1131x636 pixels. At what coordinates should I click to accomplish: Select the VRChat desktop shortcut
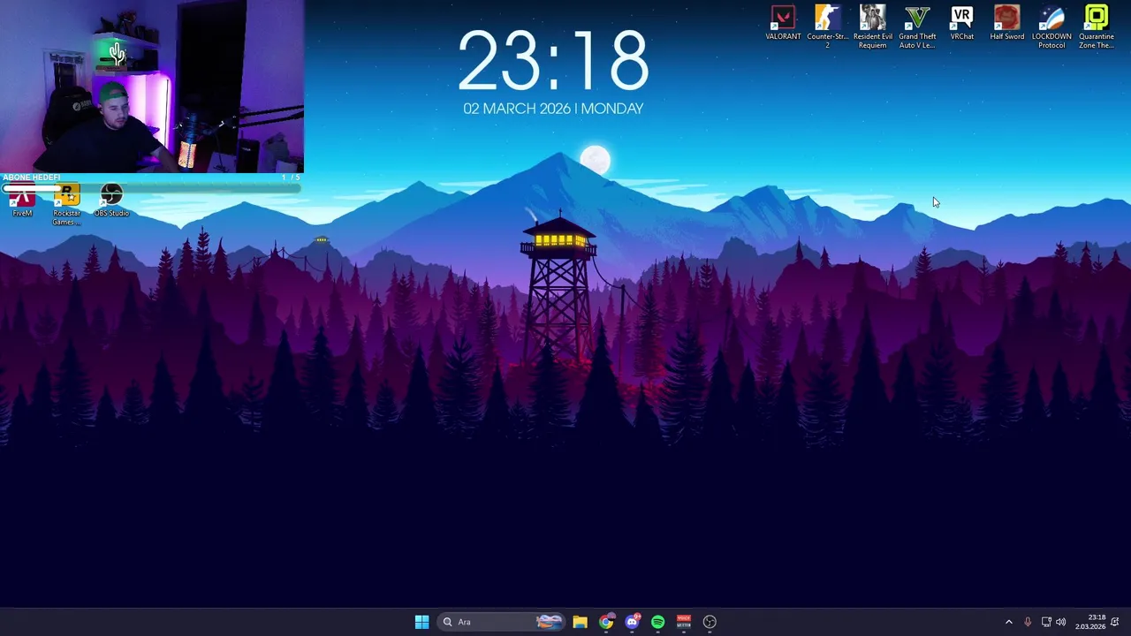tap(961, 24)
